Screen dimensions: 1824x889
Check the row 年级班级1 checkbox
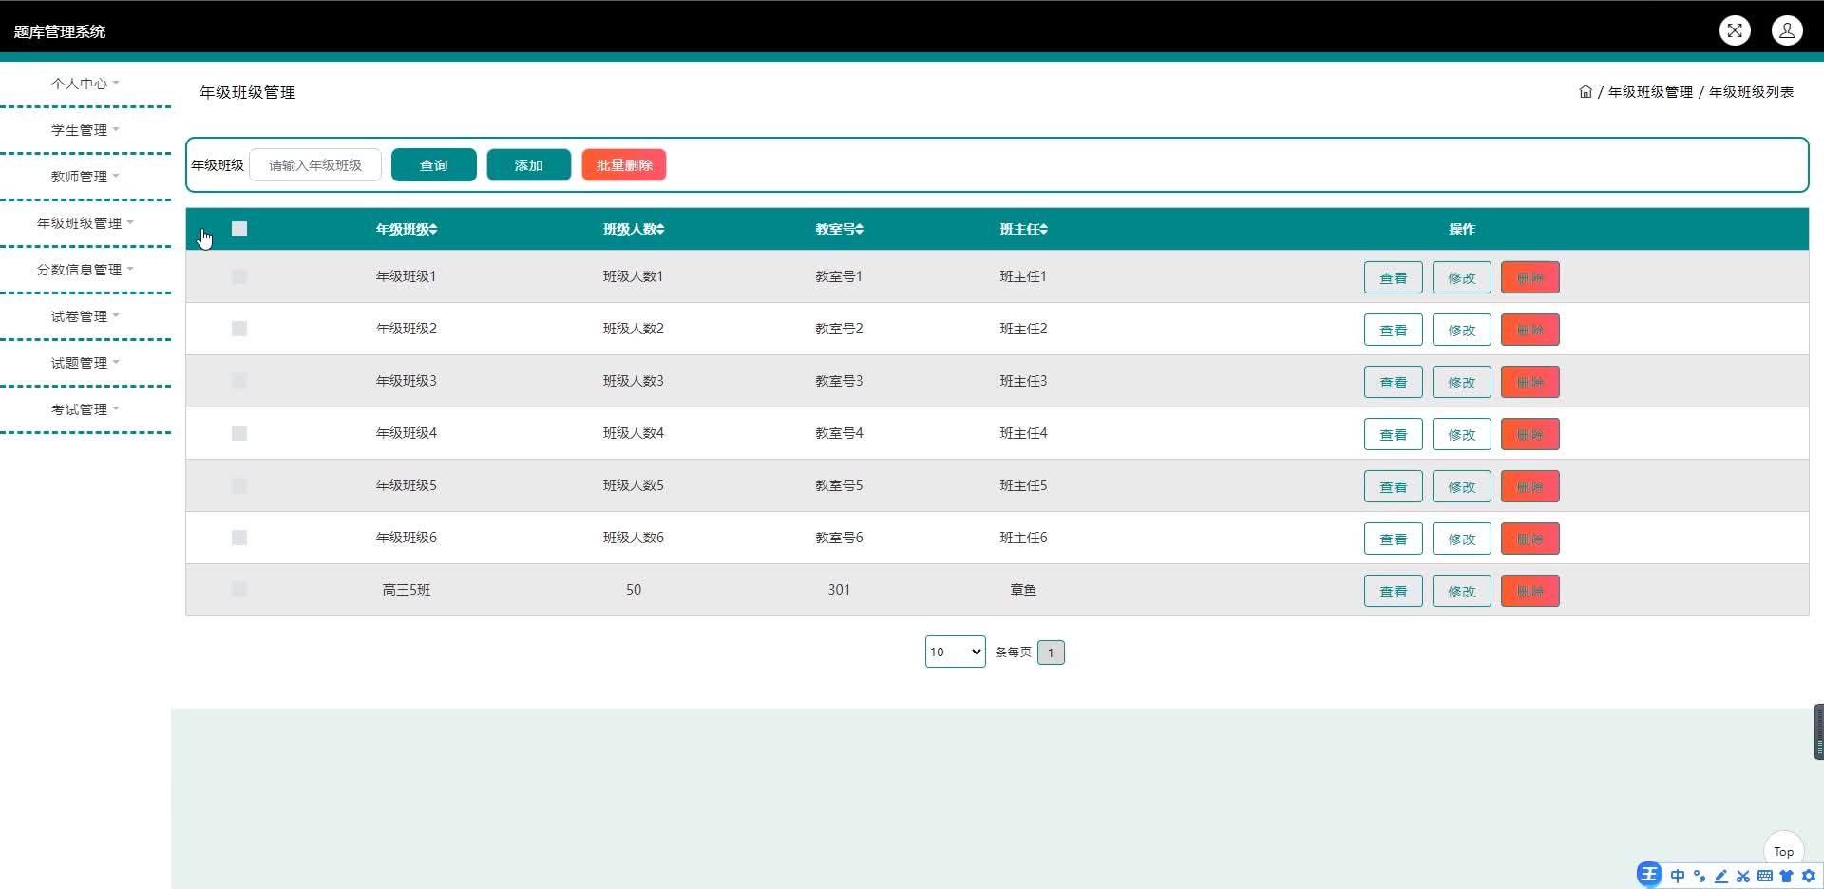[x=239, y=276]
